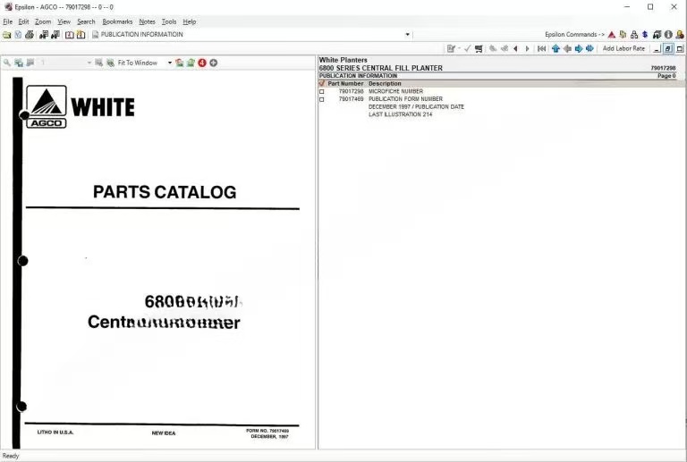Click the document page icon beside open folder
687x462 pixels.
click(x=18, y=35)
